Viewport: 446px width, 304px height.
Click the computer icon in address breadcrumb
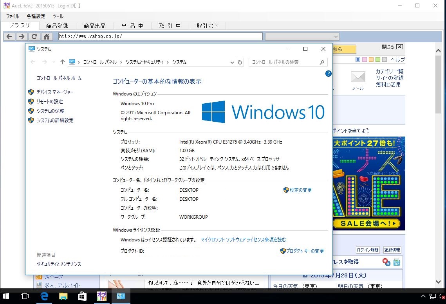[72, 62]
